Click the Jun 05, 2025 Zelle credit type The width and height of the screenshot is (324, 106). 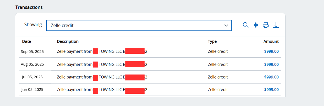218,90
